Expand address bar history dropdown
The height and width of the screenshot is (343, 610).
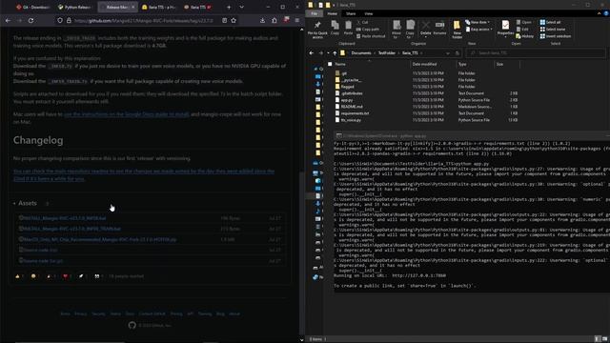448,53
